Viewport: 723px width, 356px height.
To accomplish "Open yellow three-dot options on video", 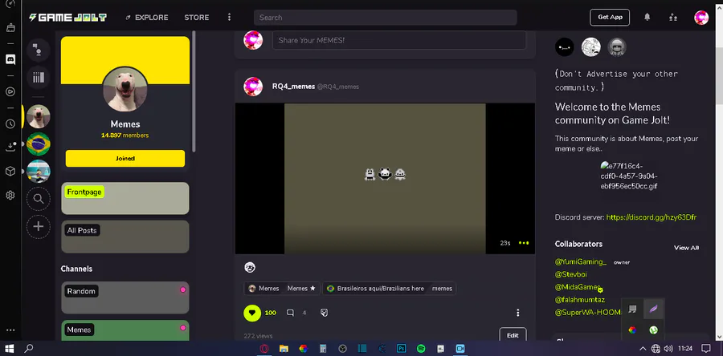I will point(524,243).
